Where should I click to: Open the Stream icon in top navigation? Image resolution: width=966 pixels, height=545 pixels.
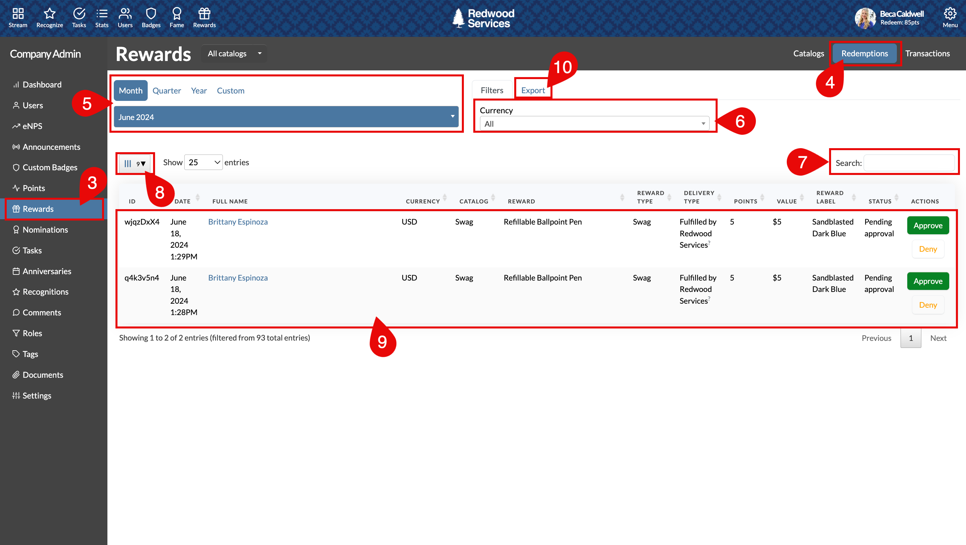point(18,18)
